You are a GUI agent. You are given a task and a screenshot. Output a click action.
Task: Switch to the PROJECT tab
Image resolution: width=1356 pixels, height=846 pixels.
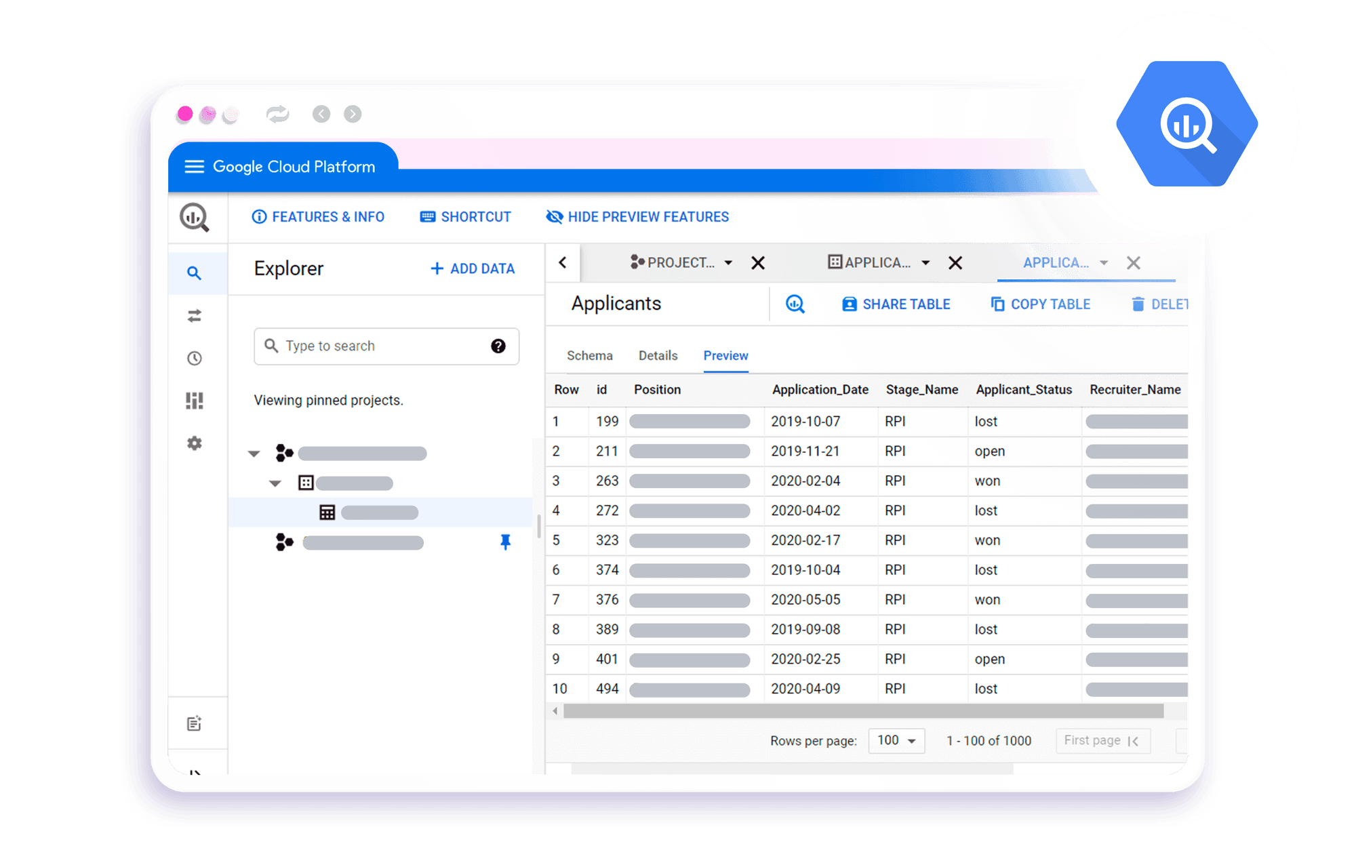pyautogui.click(x=672, y=263)
